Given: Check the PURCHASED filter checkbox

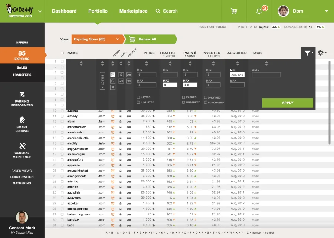Looking at the screenshot, I should point(206,103).
